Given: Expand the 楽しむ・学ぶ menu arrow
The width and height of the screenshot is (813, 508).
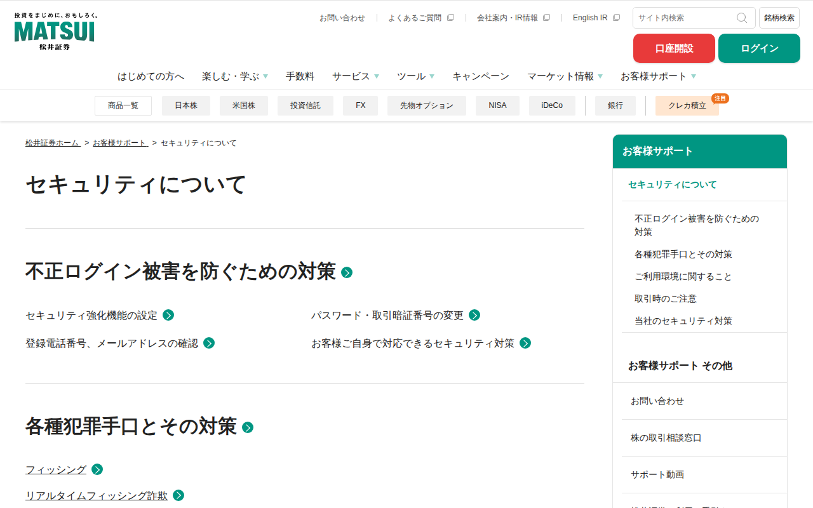Looking at the screenshot, I should [265, 76].
